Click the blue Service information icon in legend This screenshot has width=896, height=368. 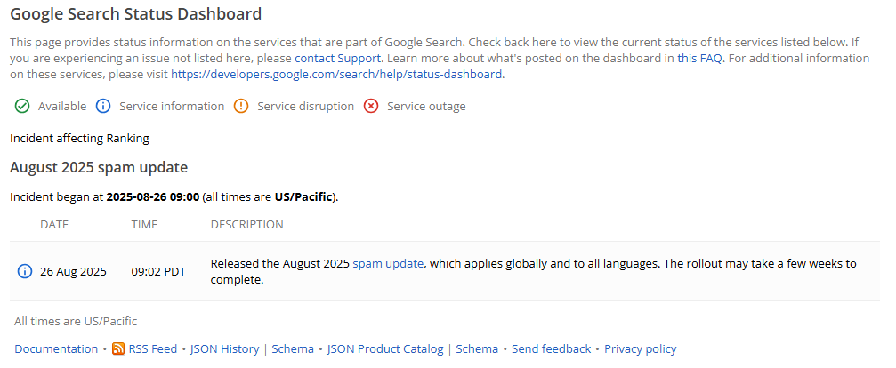coord(103,106)
